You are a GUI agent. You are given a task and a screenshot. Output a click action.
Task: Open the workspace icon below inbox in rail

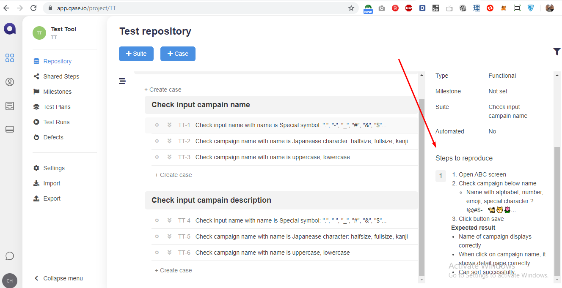pos(10,129)
